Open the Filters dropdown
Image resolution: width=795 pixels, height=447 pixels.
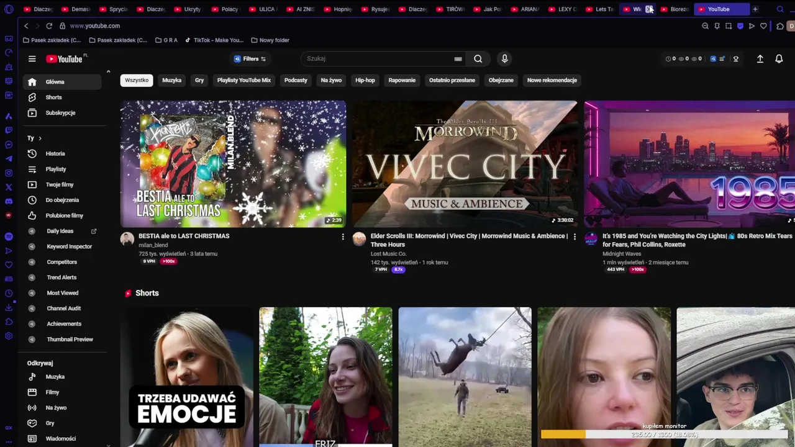(250, 59)
